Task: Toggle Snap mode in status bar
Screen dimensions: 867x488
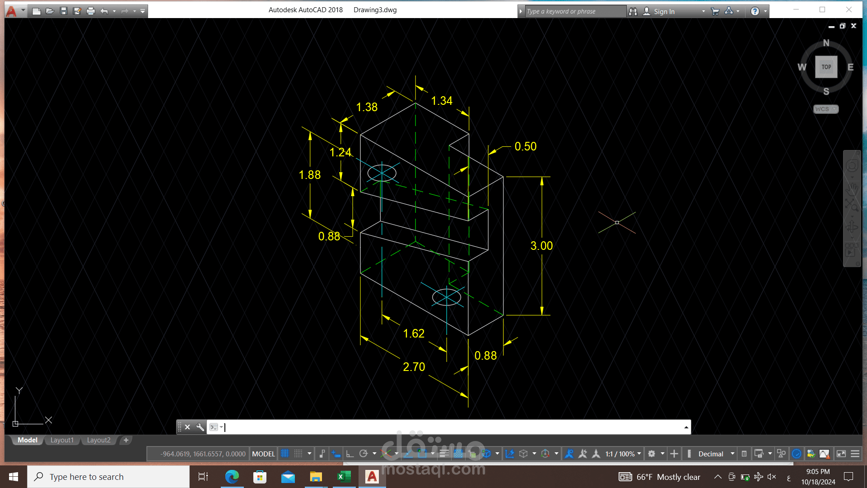Action: pyautogui.click(x=298, y=454)
